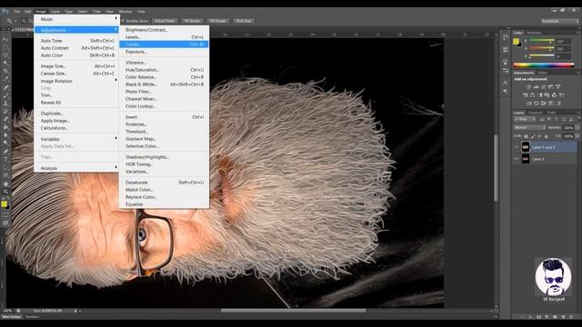Choose Shadows/Highlights menu item

164,157
